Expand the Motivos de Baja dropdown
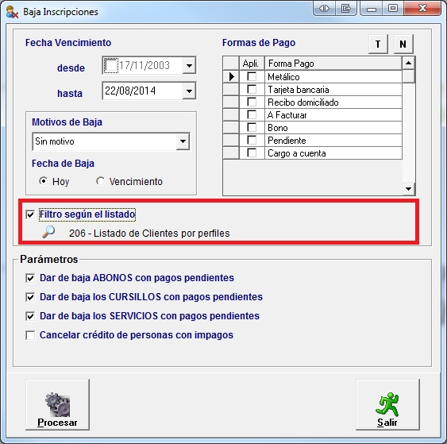Viewport: 447px width, 444px height. click(x=183, y=141)
